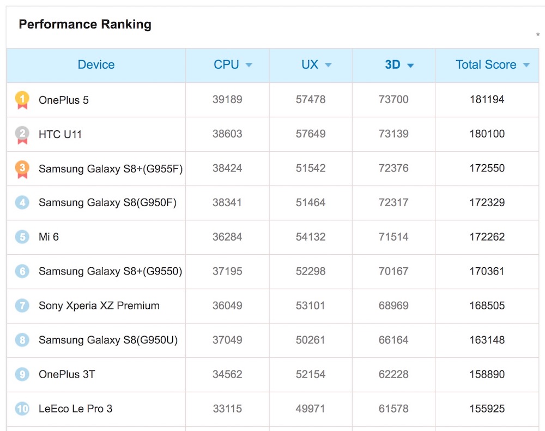Click the silver rank 2 medal icon

pos(22,134)
